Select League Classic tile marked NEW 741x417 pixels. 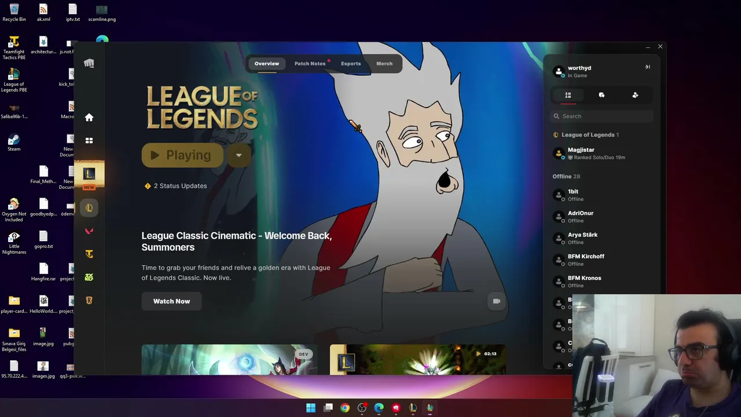pos(89,174)
